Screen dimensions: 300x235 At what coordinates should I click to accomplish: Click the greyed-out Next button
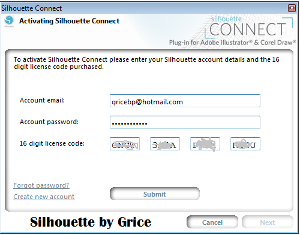268,222
